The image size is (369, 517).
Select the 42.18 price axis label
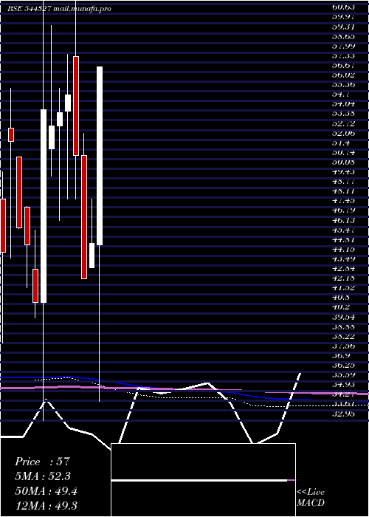click(344, 278)
